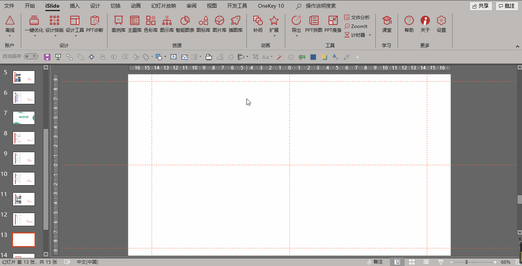Screen dimensions: 522x266
Task: Start the ZoomIt tool
Action: click(356, 26)
